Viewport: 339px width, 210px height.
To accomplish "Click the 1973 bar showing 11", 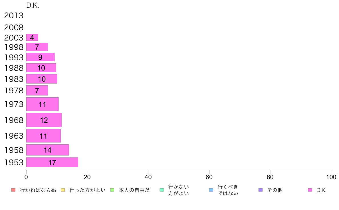I will click(x=42, y=104).
